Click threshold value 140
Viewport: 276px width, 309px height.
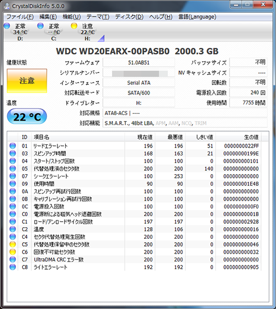point(209,169)
